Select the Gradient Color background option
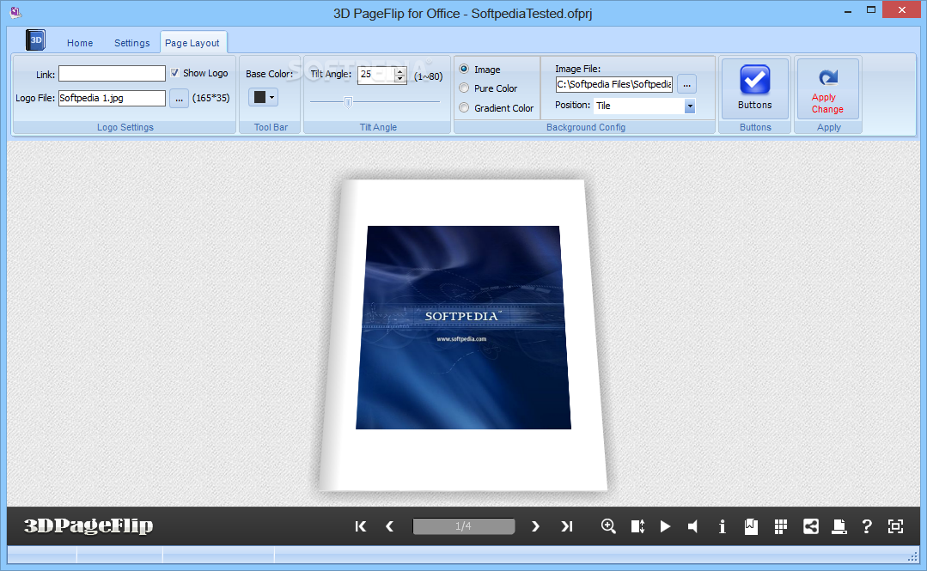Screen dimensions: 927x571 click(464, 107)
